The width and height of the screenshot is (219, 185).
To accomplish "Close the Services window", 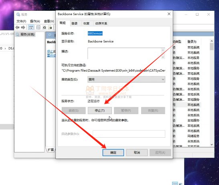I will click(x=209, y=14).
